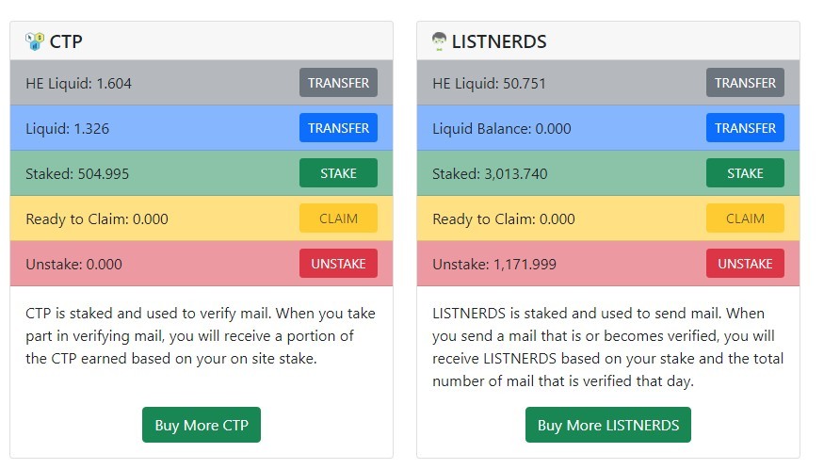Transfer CTP HE Liquid balance (gray button)
824x469 pixels.
(x=338, y=83)
